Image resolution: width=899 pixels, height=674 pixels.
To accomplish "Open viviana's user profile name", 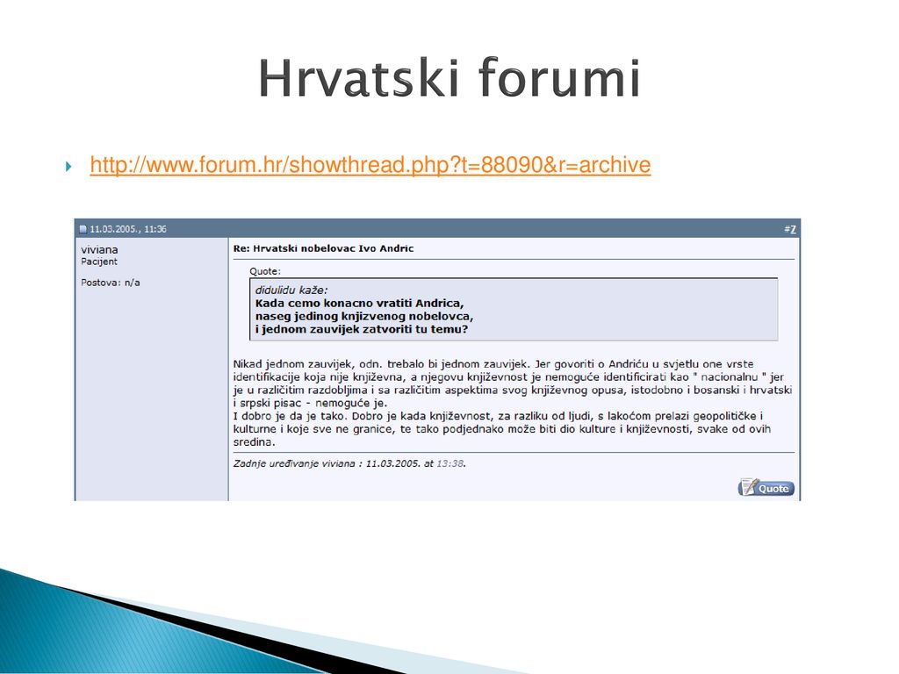I will [x=100, y=250].
